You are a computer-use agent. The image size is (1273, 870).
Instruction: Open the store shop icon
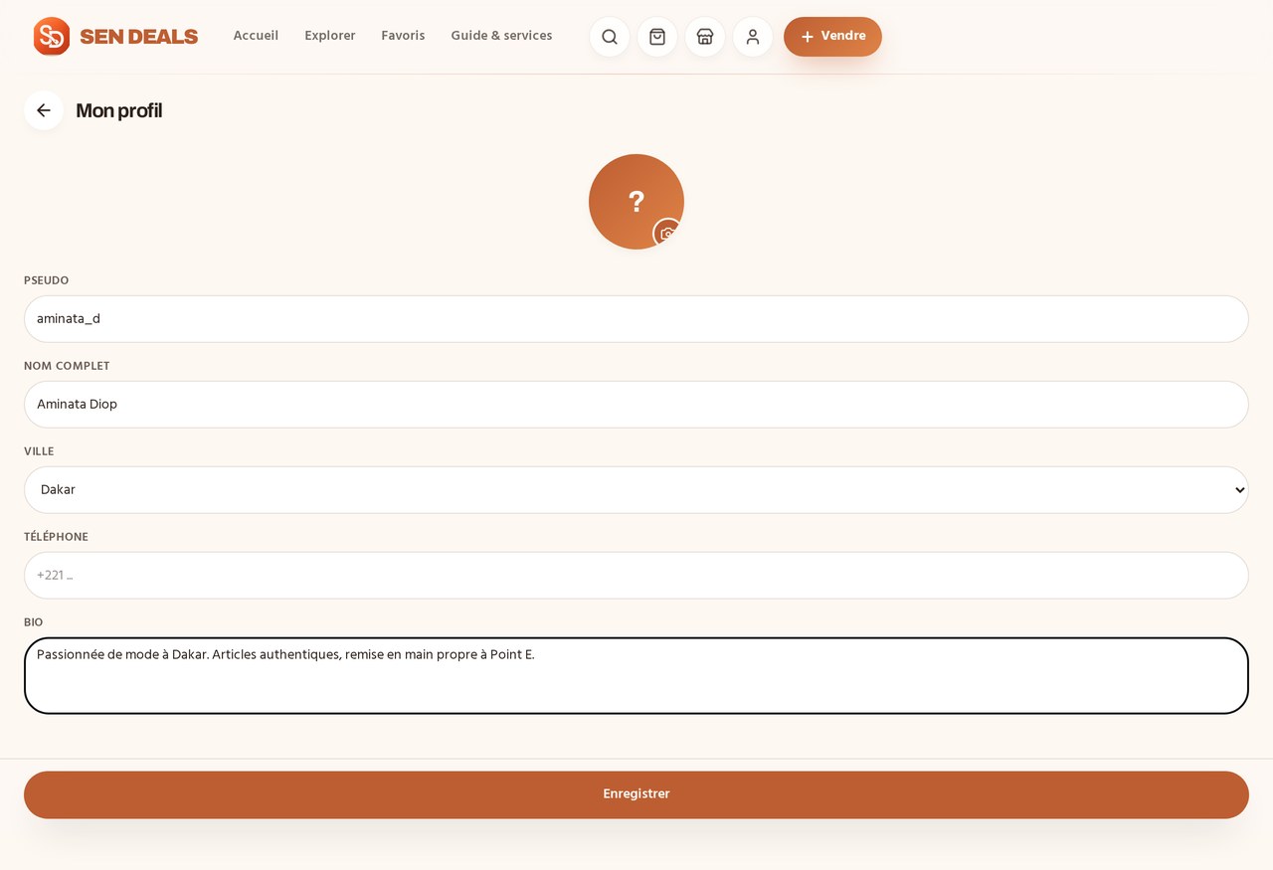click(x=705, y=37)
